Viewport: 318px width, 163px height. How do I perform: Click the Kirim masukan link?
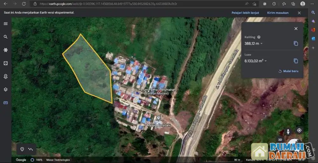pyautogui.click(x=278, y=13)
